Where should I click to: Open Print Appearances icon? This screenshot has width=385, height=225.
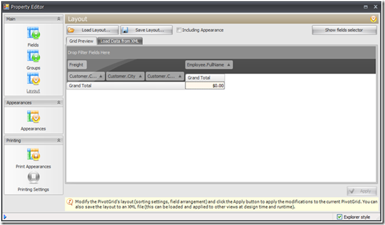[33, 154]
